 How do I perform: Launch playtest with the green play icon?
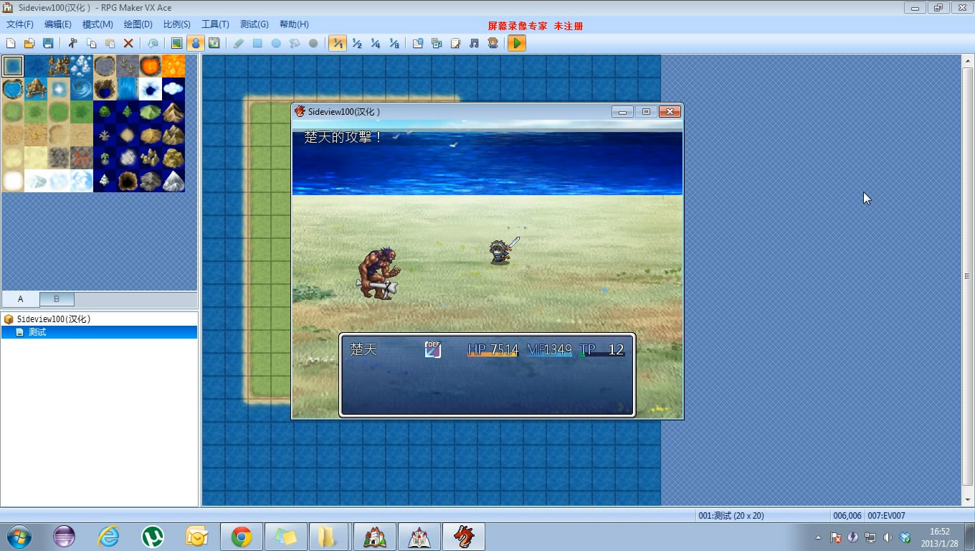pyautogui.click(x=516, y=43)
